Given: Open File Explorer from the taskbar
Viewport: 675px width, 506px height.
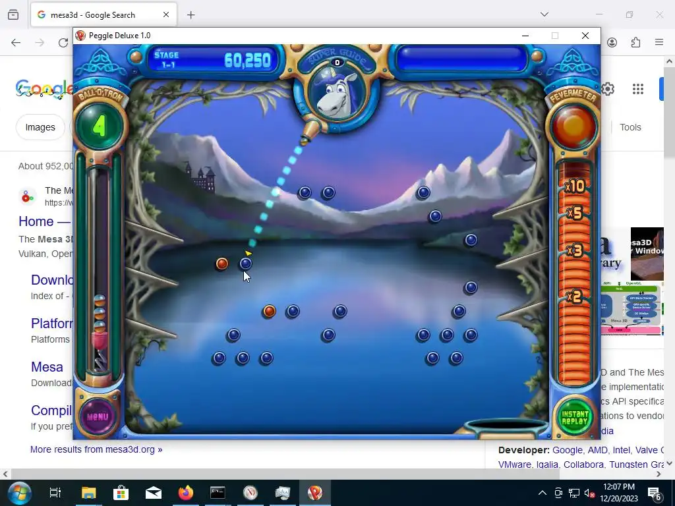Looking at the screenshot, I should [89, 493].
